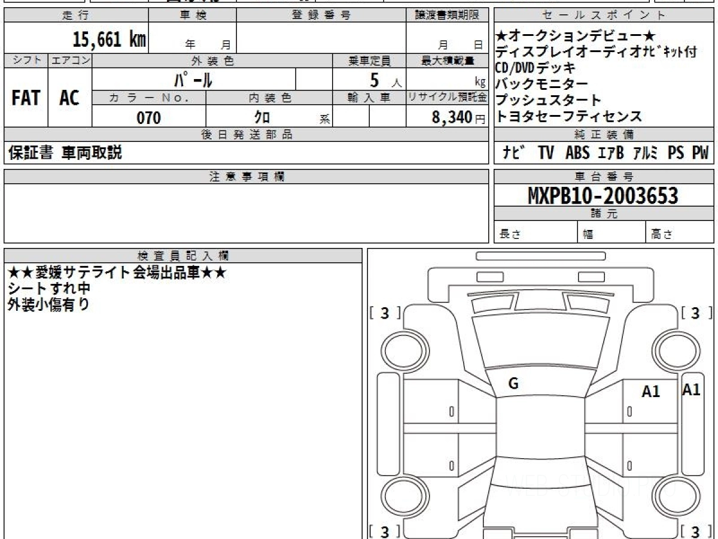The image size is (718, 539).
Task: Select the セールスポイント heading
Action: tap(604, 16)
